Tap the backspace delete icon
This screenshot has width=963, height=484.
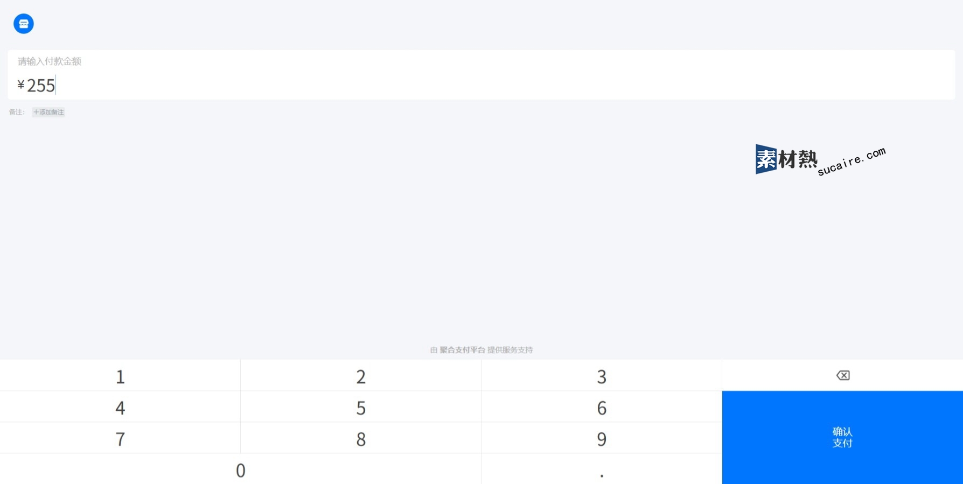842,375
